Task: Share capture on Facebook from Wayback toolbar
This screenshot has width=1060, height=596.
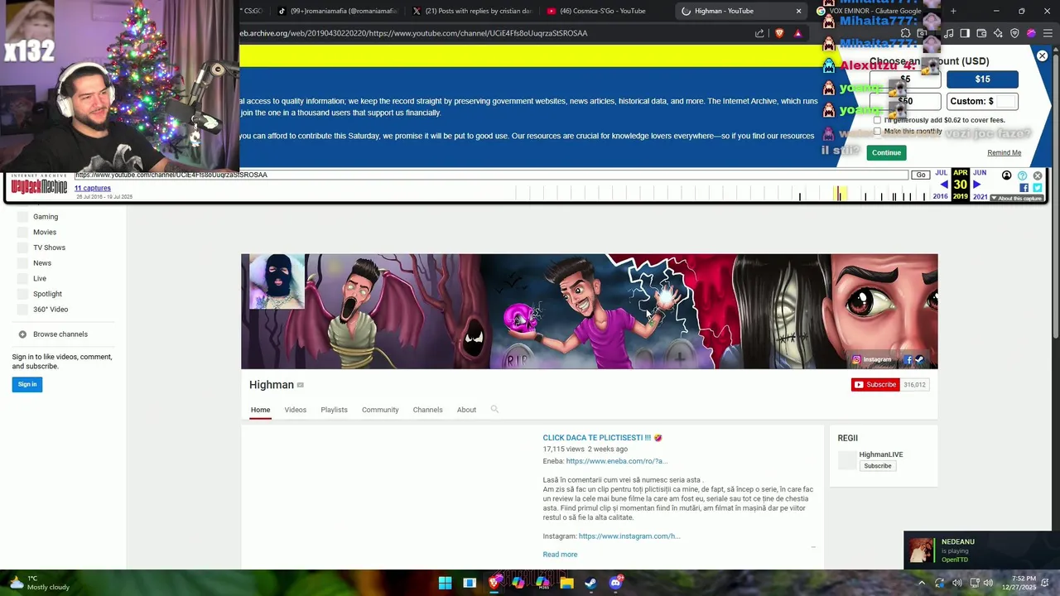Action: pyautogui.click(x=1024, y=188)
